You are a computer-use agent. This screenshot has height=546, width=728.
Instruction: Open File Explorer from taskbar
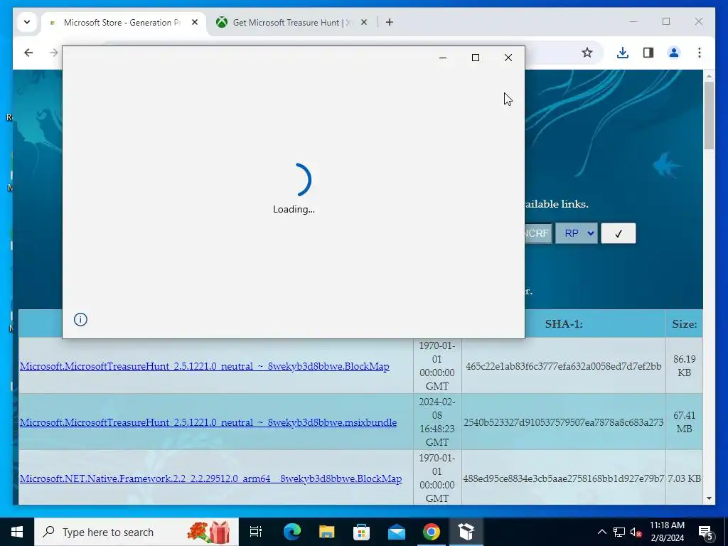327,532
